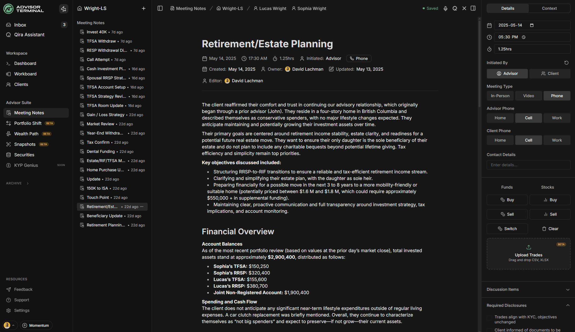The width and height of the screenshot is (575, 332).
Task: Select Portfolio Shift from Advisor Suite
Action: (x=28, y=123)
